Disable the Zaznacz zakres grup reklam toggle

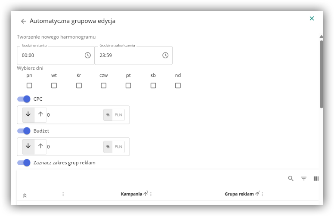click(24, 163)
